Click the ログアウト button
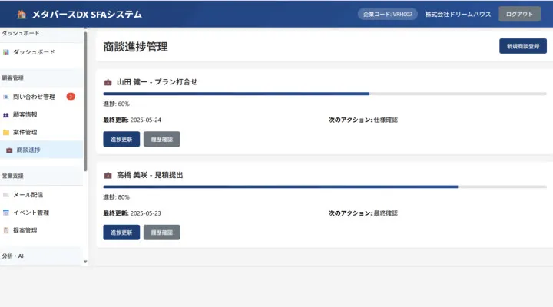The height and width of the screenshot is (307, 553). click(x=519, y=14)
